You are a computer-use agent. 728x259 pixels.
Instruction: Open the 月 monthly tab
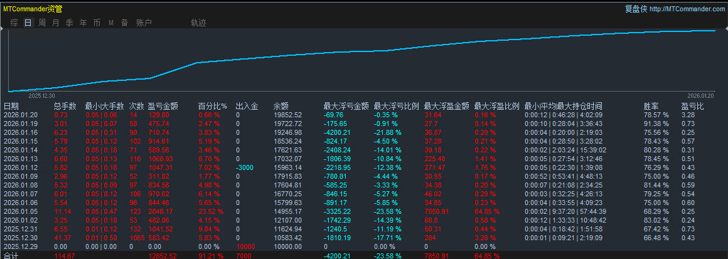56,23
